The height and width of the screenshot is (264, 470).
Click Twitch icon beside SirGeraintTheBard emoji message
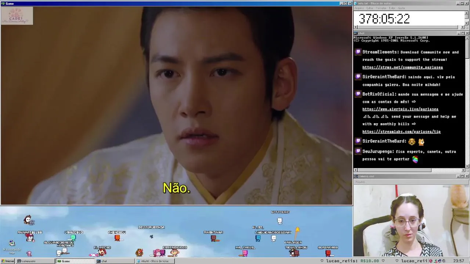coord(358,141)
